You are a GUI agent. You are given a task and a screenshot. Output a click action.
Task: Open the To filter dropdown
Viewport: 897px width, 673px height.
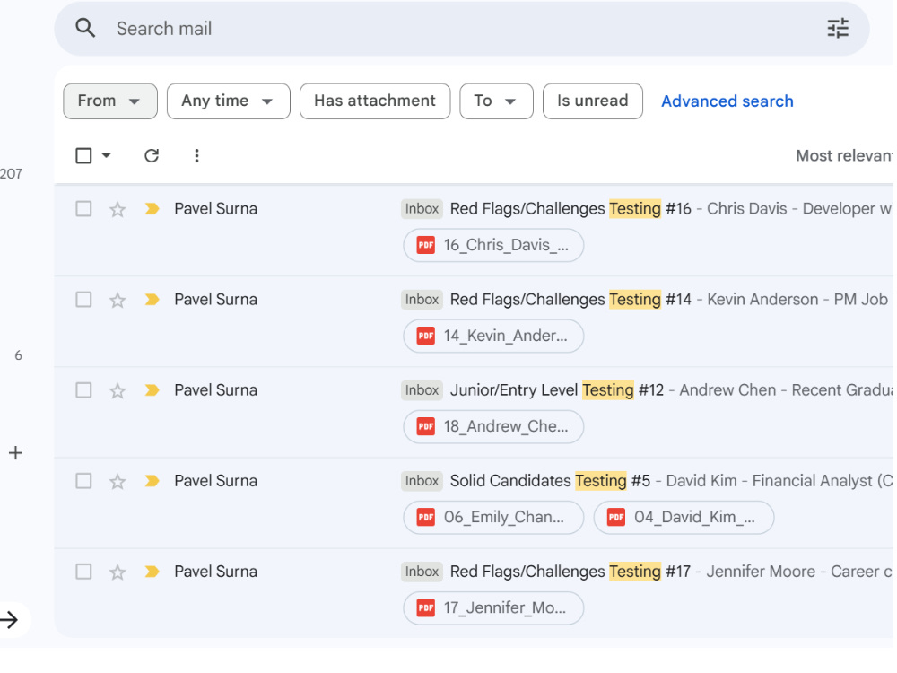coord(496,101)
